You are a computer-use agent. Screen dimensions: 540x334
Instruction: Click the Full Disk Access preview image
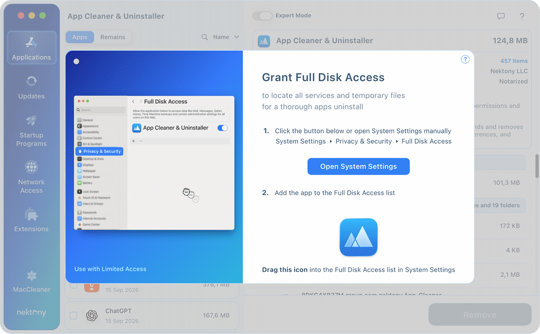(x=154, y=163)
